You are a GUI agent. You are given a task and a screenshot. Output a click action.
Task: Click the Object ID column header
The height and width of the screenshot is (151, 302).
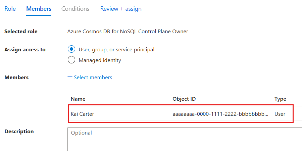coord(184,99)
